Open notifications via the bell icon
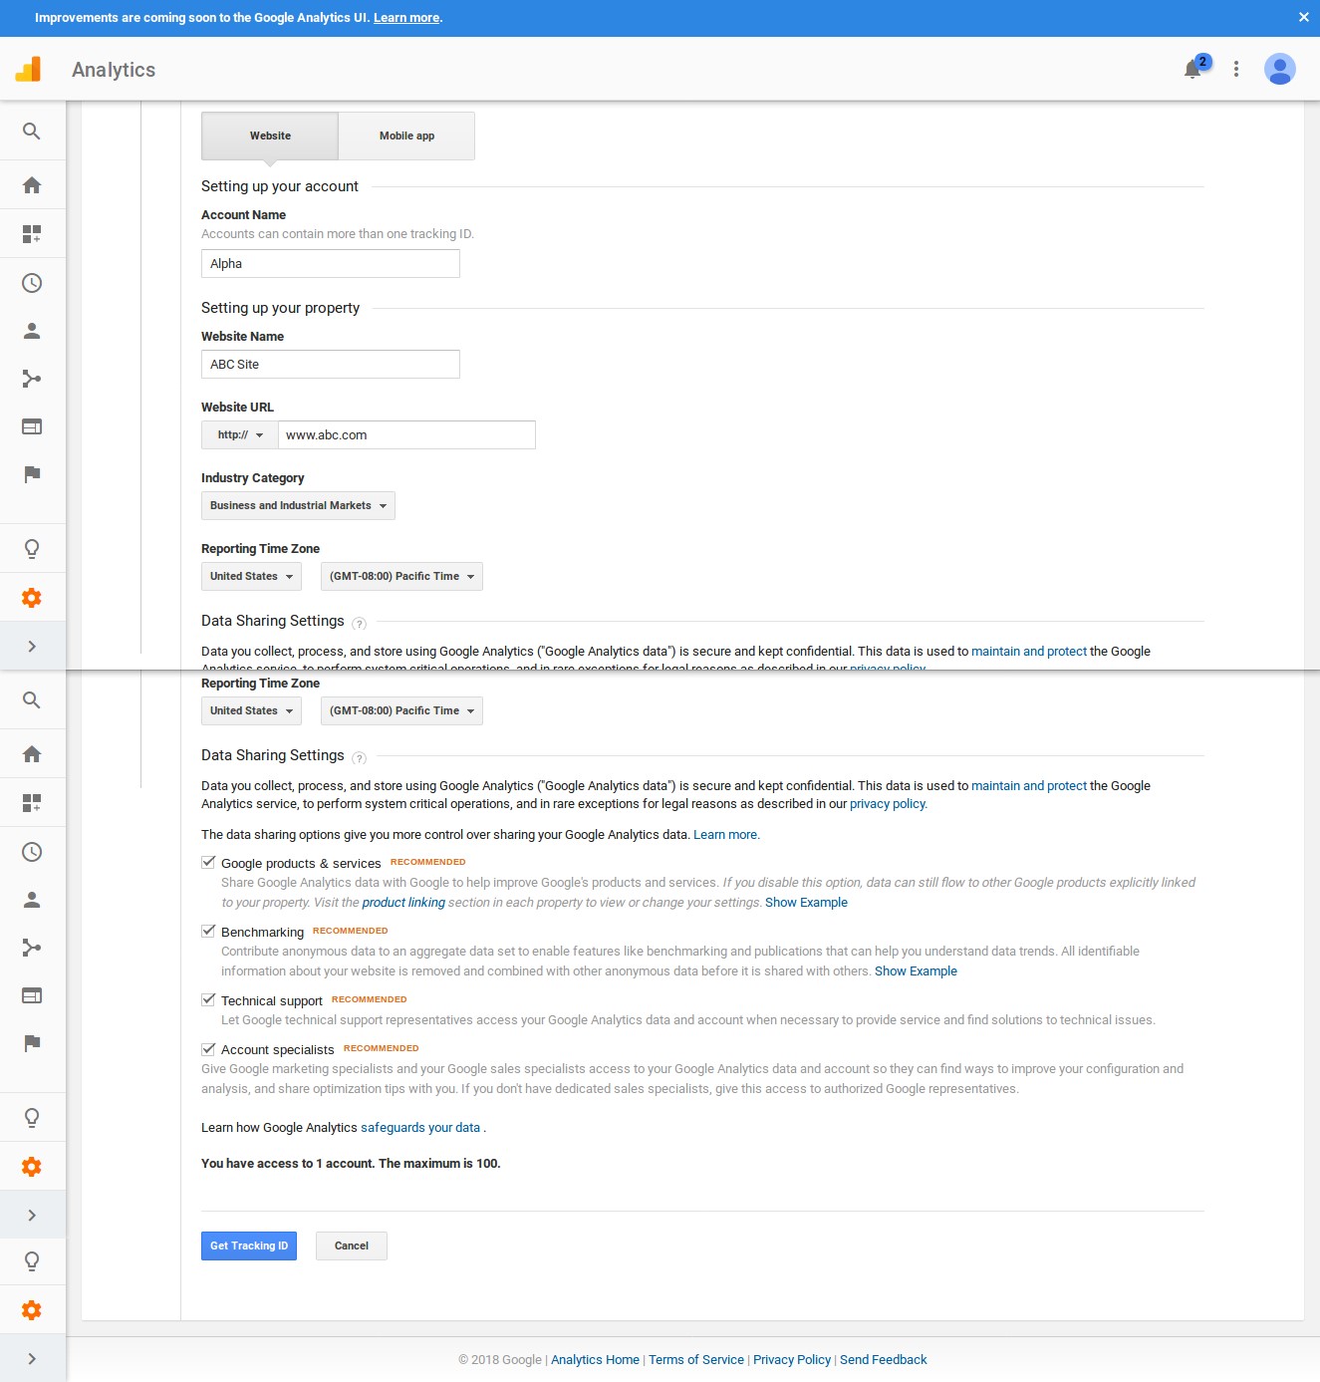The width and height of the screenshot is (1320, 1382). [1191, 70]
